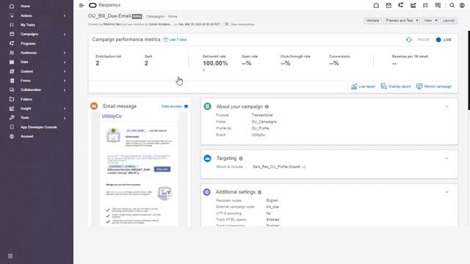Open the task list icon in top toolbar
The width and height of the screenshot is (470, 264).
point(425,5)
